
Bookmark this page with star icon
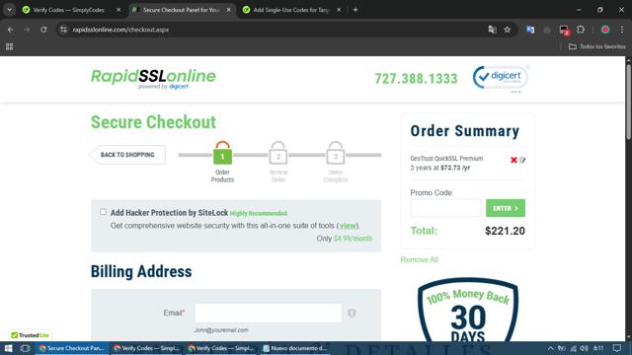507,30
